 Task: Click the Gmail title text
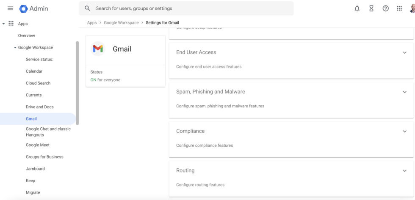click(122, 49)
